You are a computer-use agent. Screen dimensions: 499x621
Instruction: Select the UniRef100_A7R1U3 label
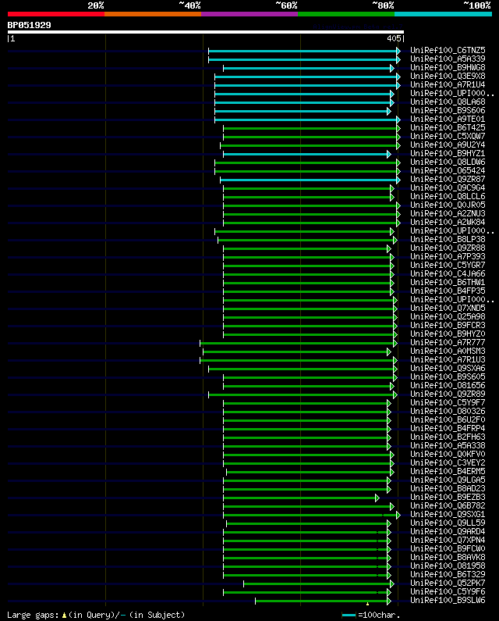point(448,359)
